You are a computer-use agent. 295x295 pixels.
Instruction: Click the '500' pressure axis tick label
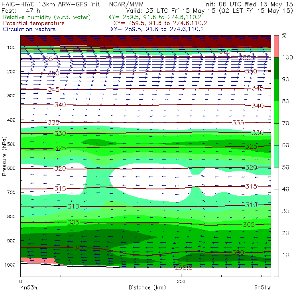11,144
